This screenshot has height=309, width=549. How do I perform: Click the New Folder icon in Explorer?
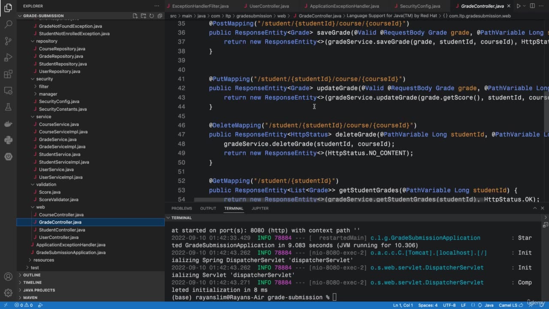pyautogui.click(x=143, y=16)
